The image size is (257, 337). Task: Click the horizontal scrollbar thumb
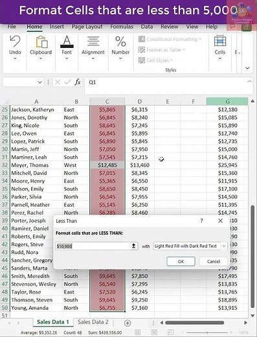coord(194,323)
